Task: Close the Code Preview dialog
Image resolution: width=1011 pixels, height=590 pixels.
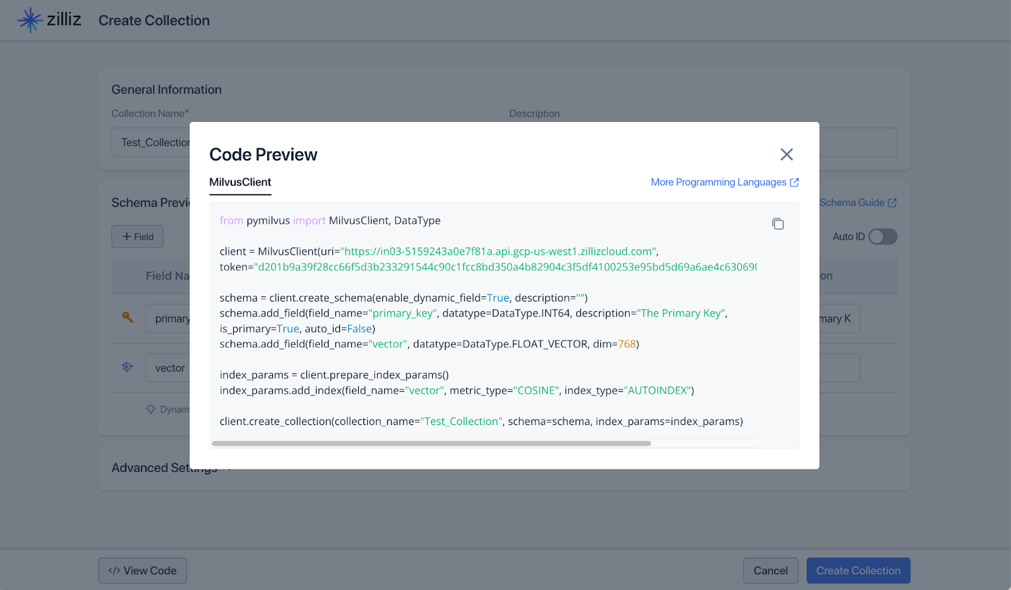Action: pos(787,154)
